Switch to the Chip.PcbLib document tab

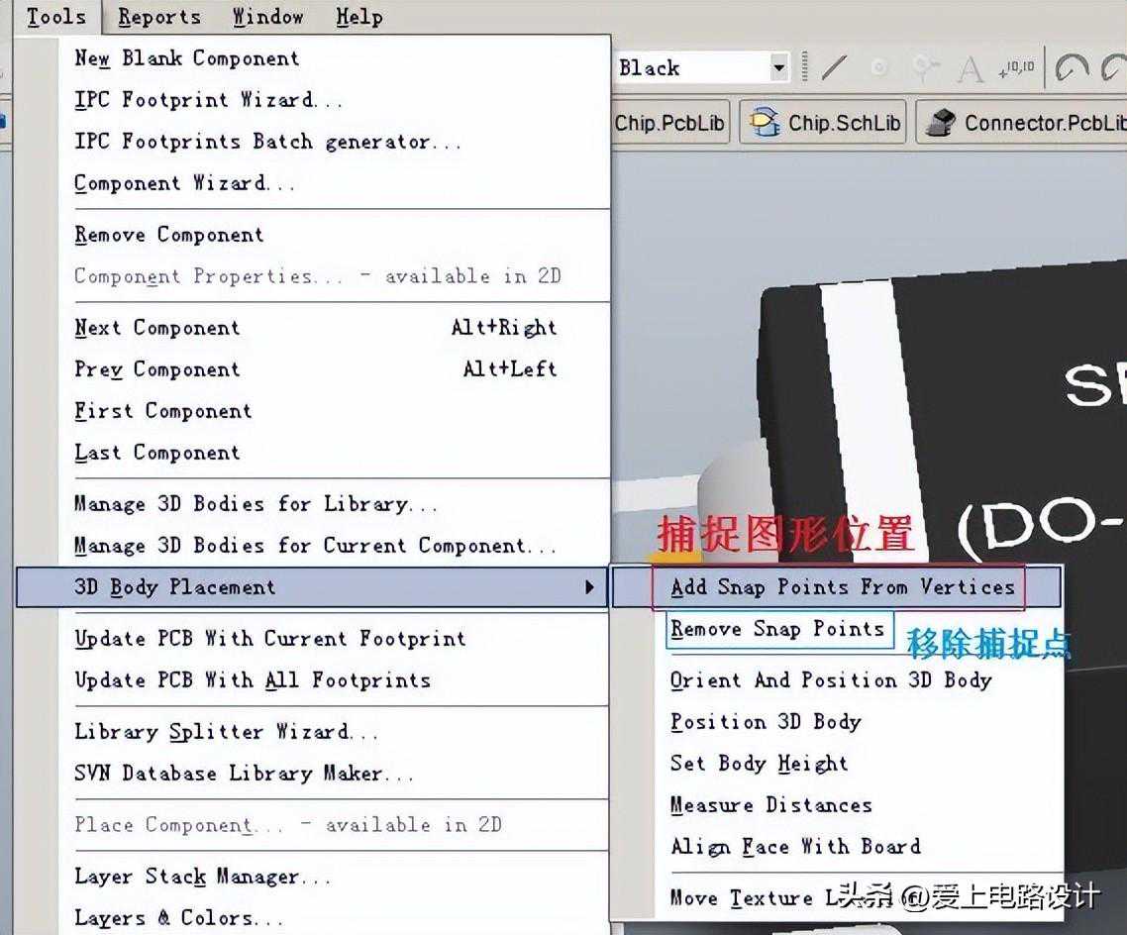coord(669,123)
